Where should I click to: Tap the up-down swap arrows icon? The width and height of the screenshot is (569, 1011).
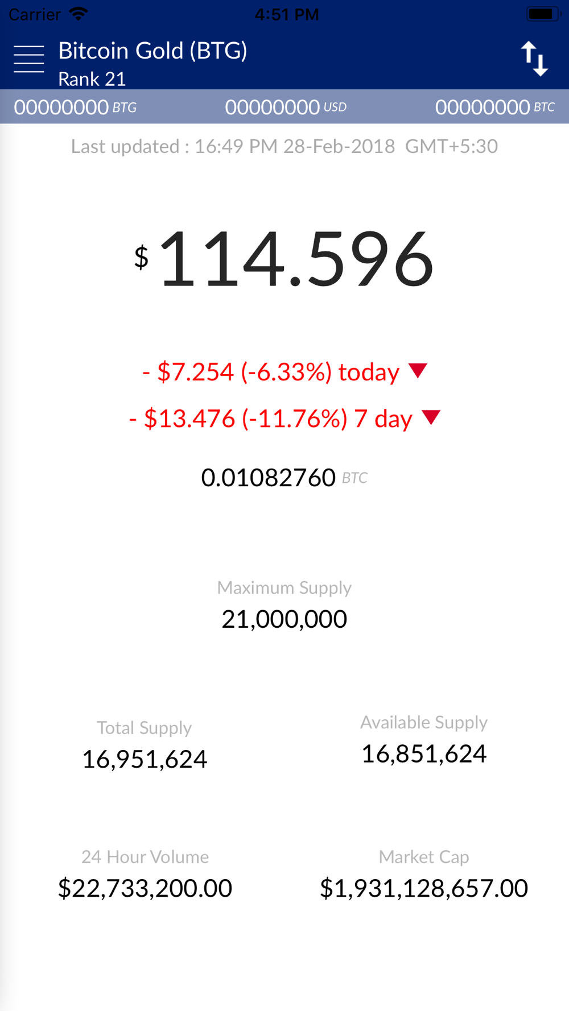tap(534, 59)
